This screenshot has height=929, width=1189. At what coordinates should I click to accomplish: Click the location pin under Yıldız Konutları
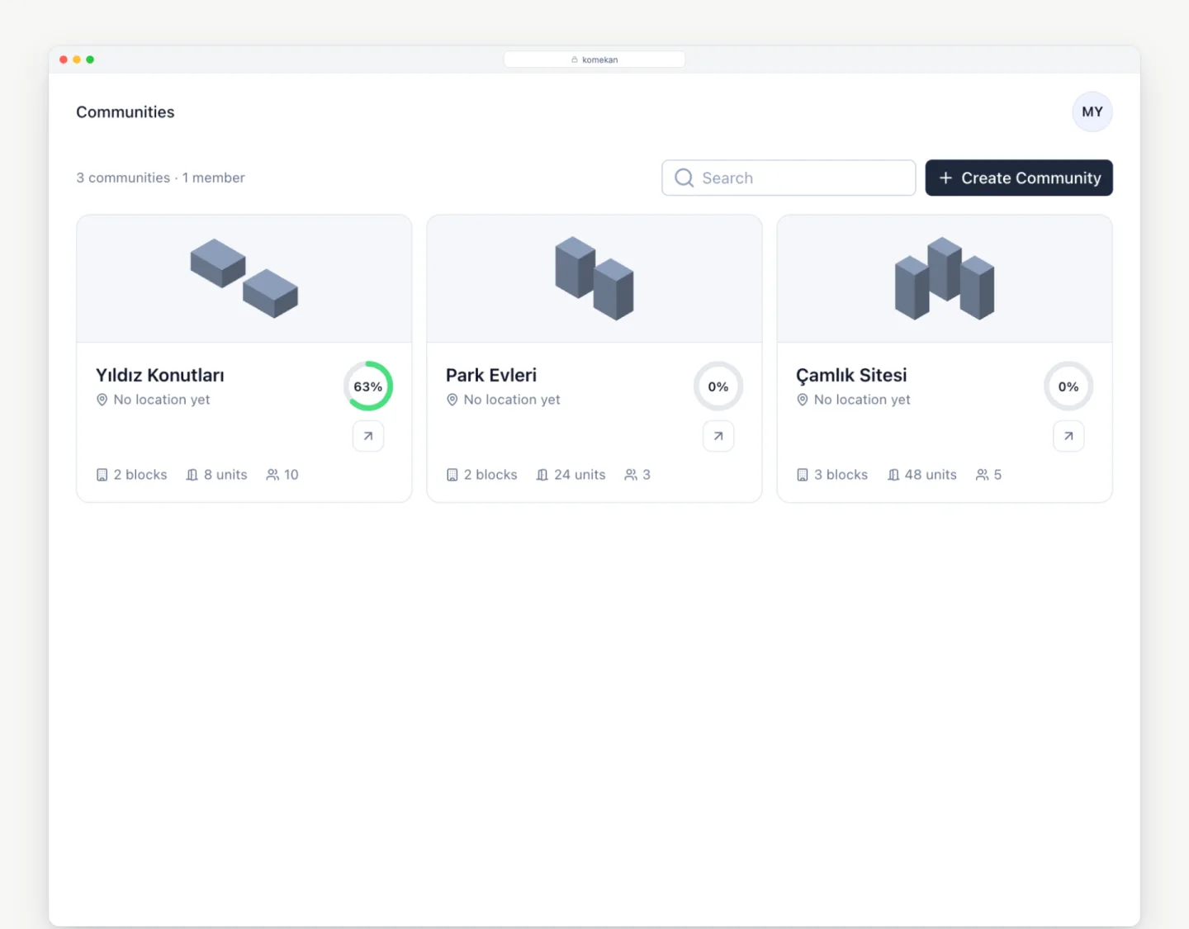coord(102,400)
